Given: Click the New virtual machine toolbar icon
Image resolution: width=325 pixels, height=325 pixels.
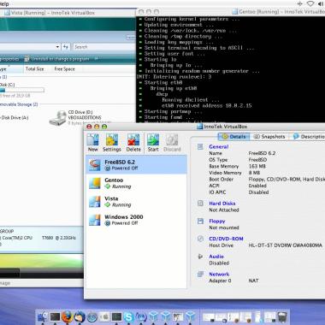Looking at the screenshot, I should coord(93,143).
